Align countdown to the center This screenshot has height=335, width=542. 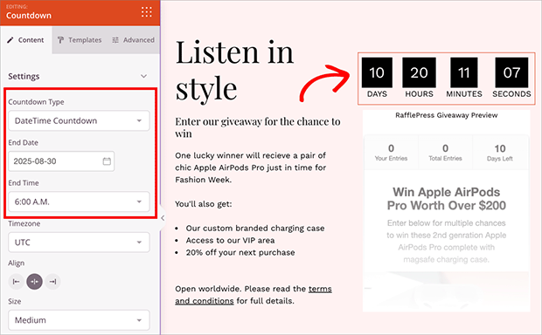pyautogui.click(x=35, y=282)
